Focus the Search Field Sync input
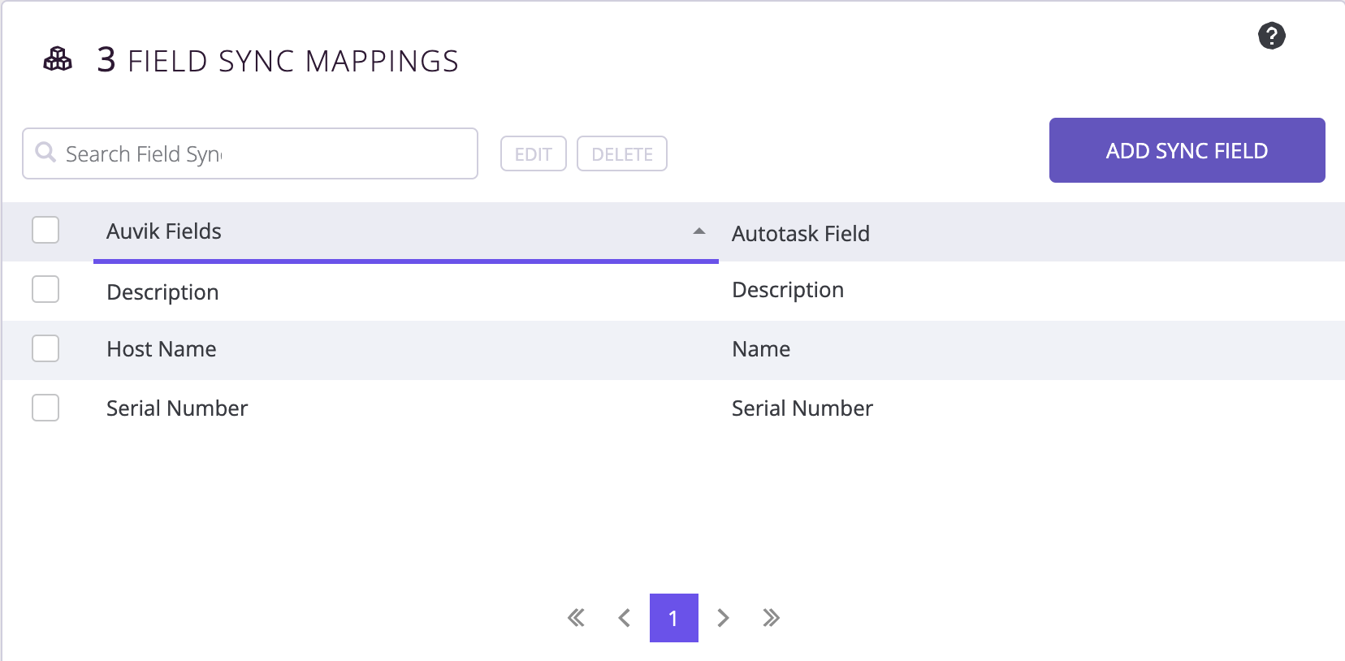 pos(250,153)
